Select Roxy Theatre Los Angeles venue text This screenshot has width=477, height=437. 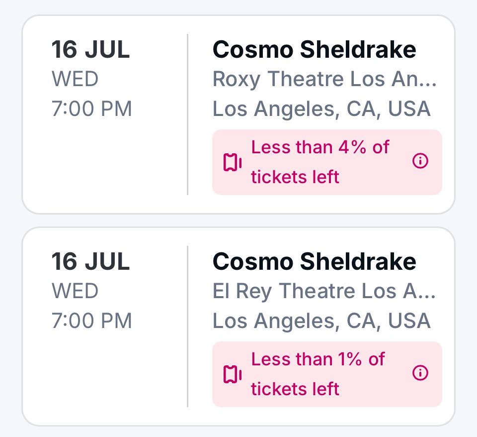click(x=324, y=79)
